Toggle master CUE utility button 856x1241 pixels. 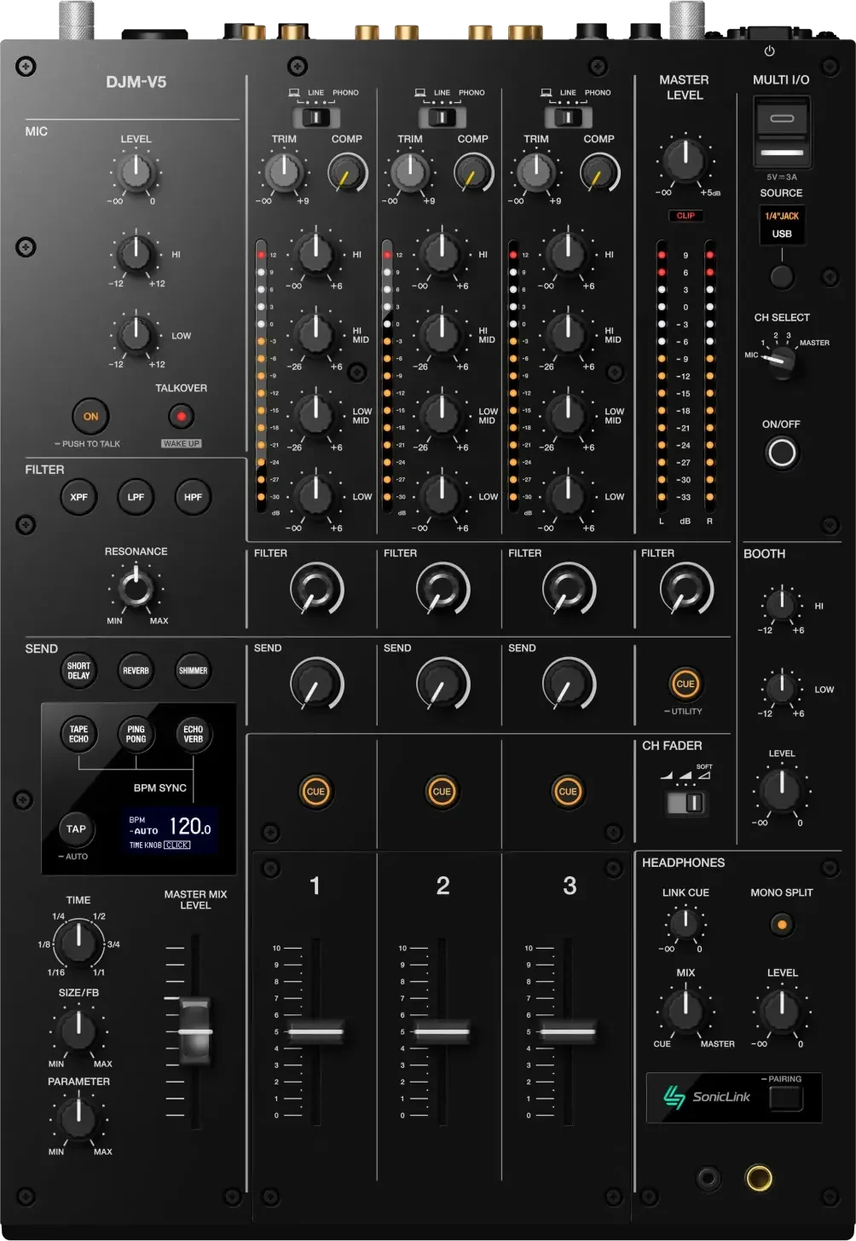pyautogui.click(x=685, y=684)
